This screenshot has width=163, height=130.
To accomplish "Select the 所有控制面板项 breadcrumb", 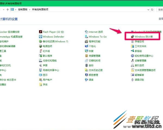I will pyautogui.click(x=40, y=10).
